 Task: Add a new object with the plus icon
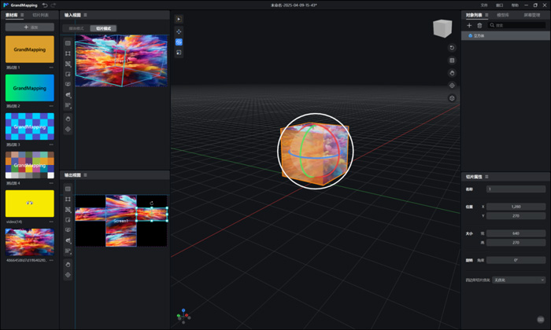470,25
